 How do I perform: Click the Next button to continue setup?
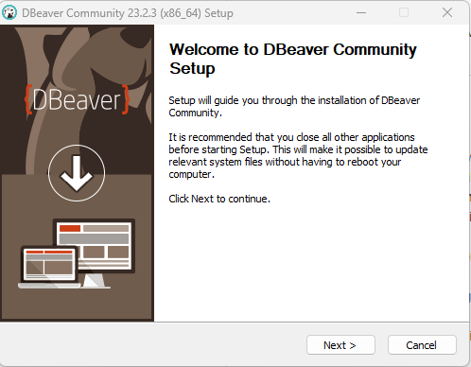[x=340, y=345]
